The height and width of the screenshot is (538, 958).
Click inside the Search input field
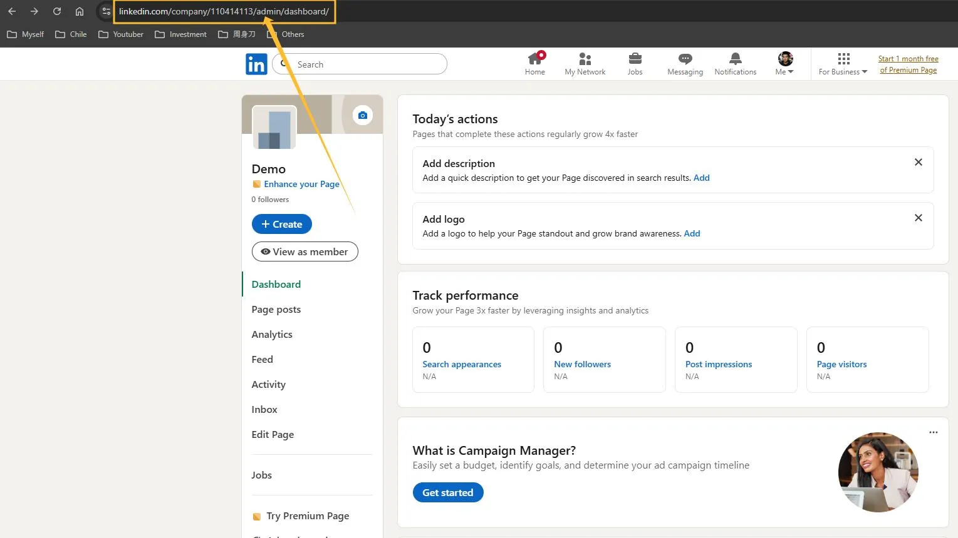pyautogui.click(x=360, y=64)
